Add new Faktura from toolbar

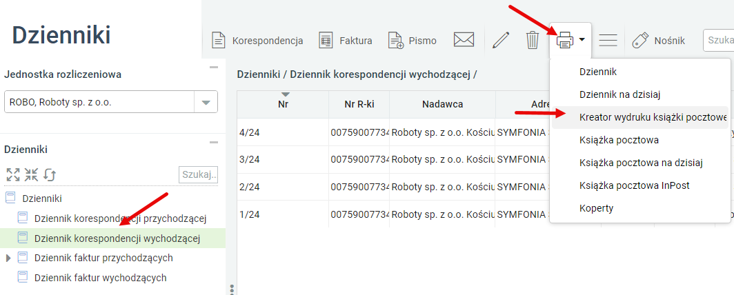[x=346, y=41]
